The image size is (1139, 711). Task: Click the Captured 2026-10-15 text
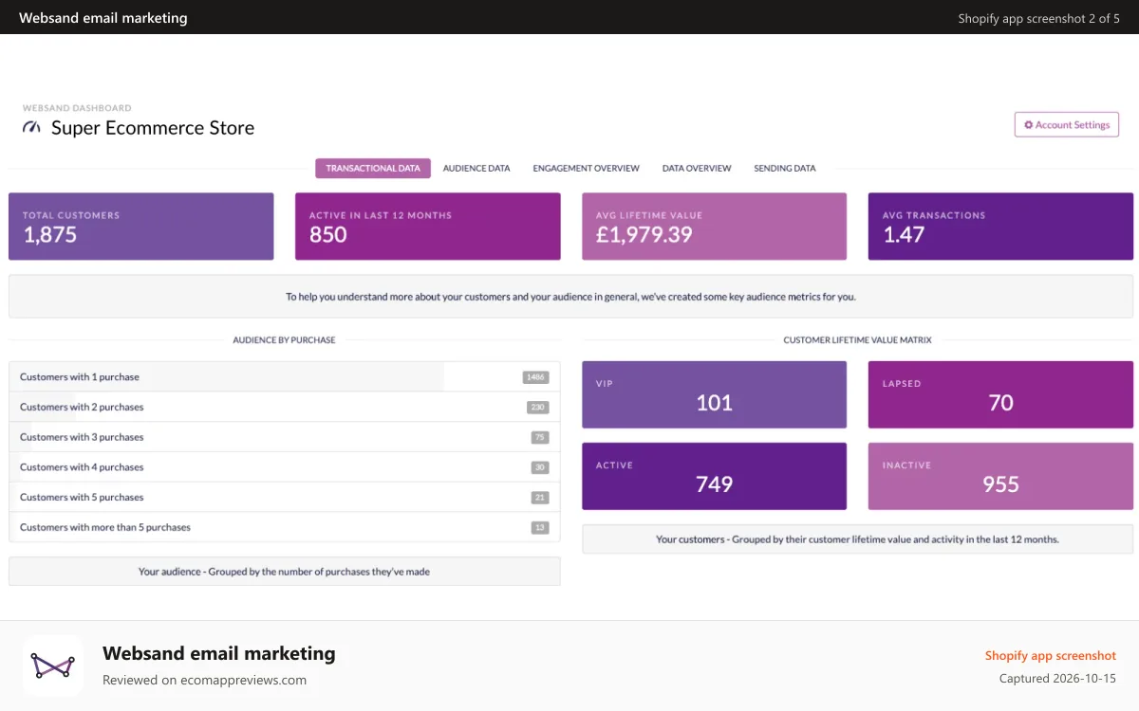pyautogui.click(x=1057, y=679)
